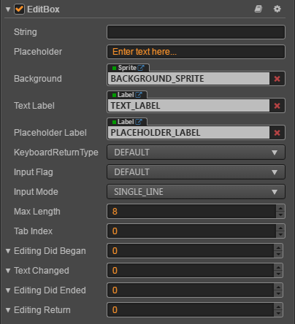Click the EditBox component title
Image resolution: width=295 pixels, height=324 pixels.
click(43, 9)
